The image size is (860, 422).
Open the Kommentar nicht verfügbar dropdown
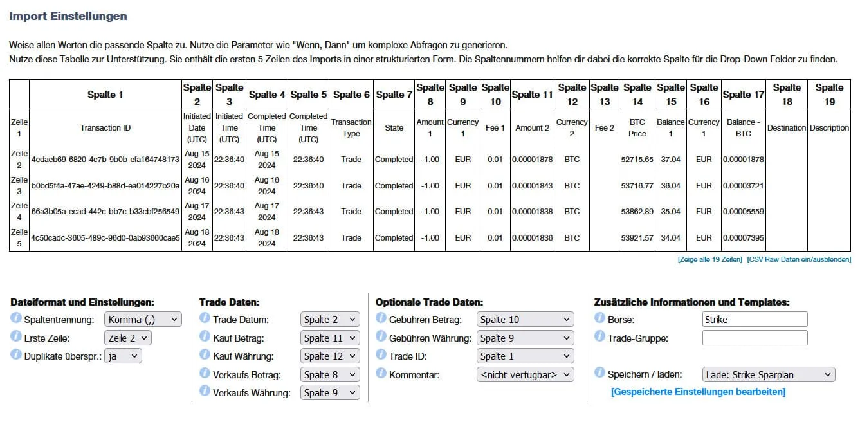pyautogui.click(x=524, y=374)
